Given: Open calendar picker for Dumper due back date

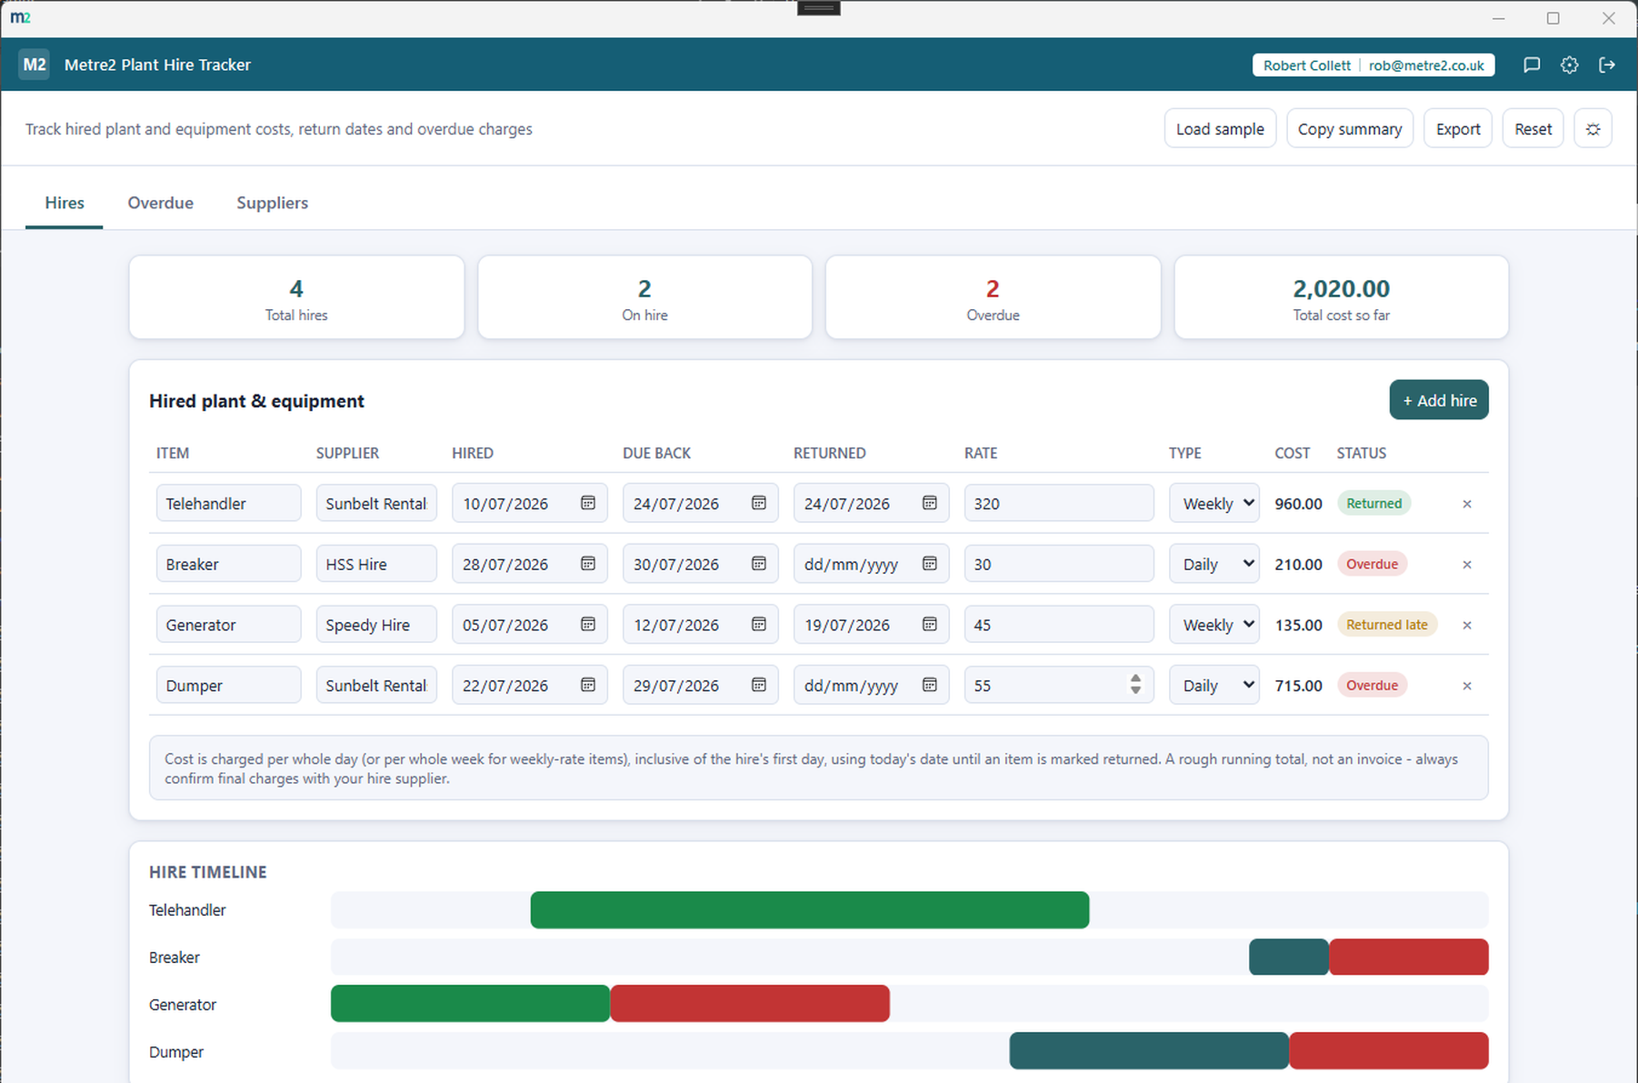Looking at the screenshot, I should coord(759,685).
